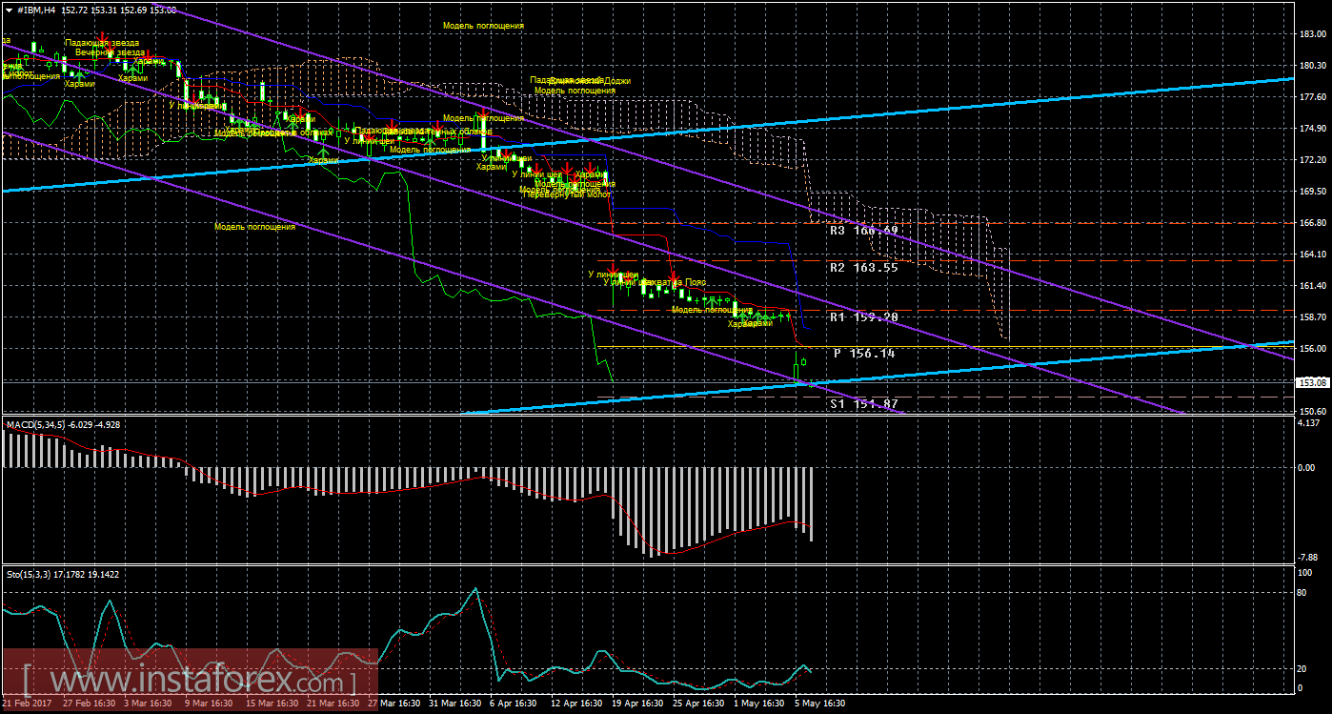Click the 180.30 price axis label
1332x714 pixels.
(x=1313, y=66)
